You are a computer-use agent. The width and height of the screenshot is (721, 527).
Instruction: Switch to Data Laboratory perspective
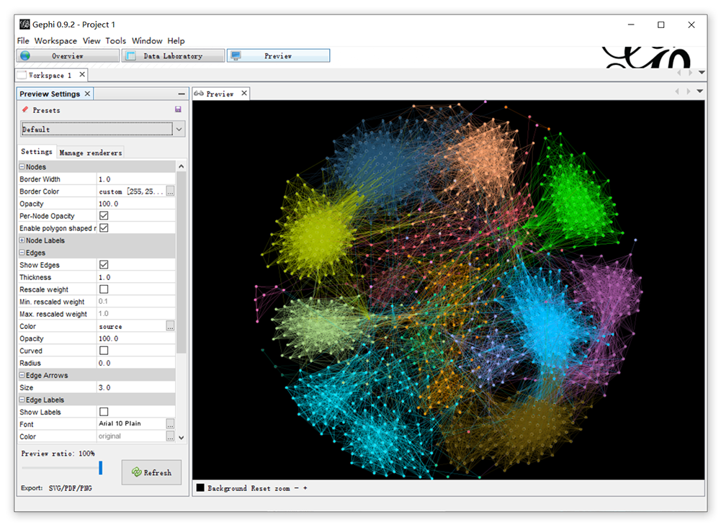[173, 55]
